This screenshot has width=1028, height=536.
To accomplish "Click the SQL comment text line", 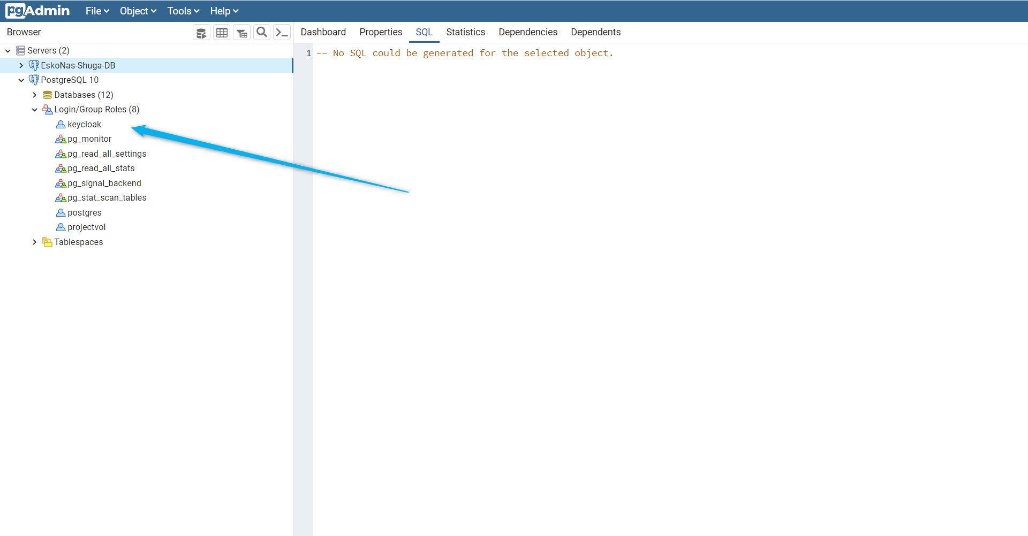I will point(465,53).
